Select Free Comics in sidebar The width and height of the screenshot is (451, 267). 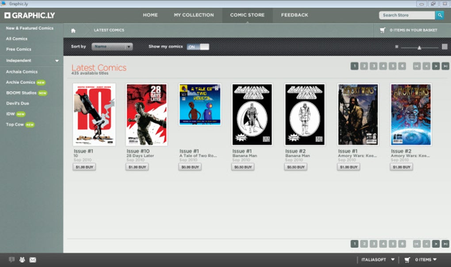(x=19, y=49)
